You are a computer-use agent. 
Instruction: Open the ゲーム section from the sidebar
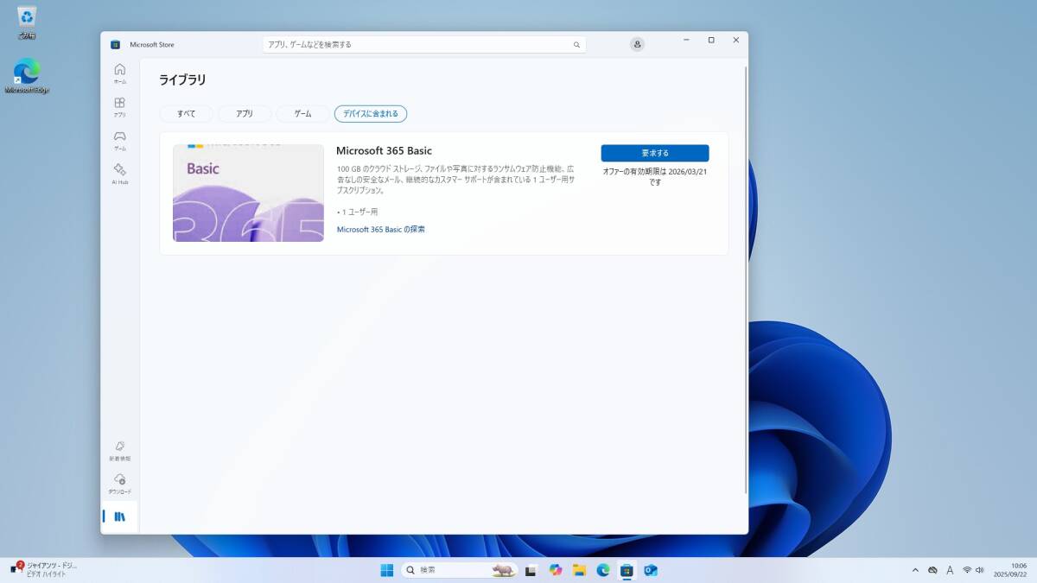[120, 138]
